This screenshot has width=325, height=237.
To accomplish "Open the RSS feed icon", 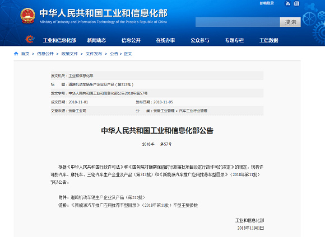I will click(x=287, y=3).
